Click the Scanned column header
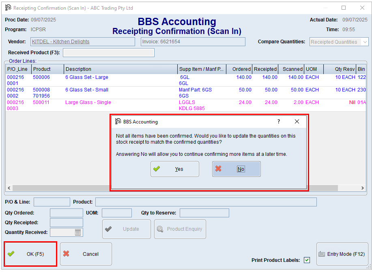Screen dimensions: 372x272 tap(292, 69)
